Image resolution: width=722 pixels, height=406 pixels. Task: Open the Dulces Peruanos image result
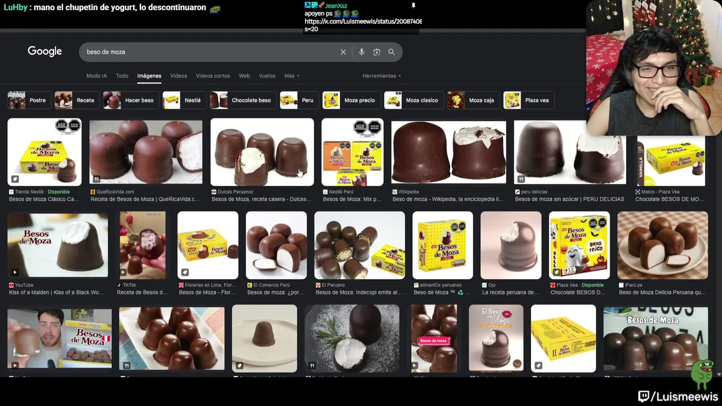(262, 152)
